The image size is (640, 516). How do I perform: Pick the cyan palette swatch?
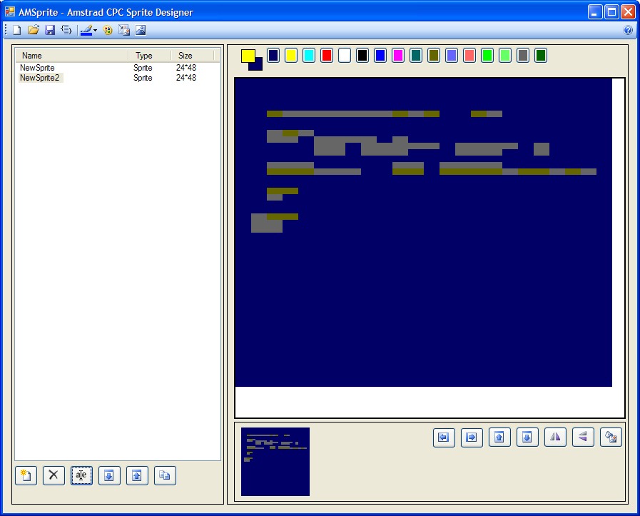(309, 56)
